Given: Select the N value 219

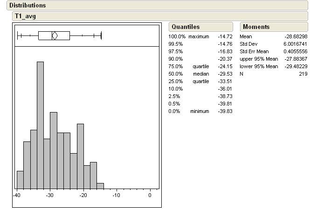Looking at the screenshot, I should [303, 74].
